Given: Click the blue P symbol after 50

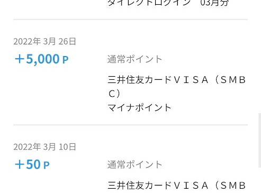Looking at the screenshot, I should coord(47,166).
